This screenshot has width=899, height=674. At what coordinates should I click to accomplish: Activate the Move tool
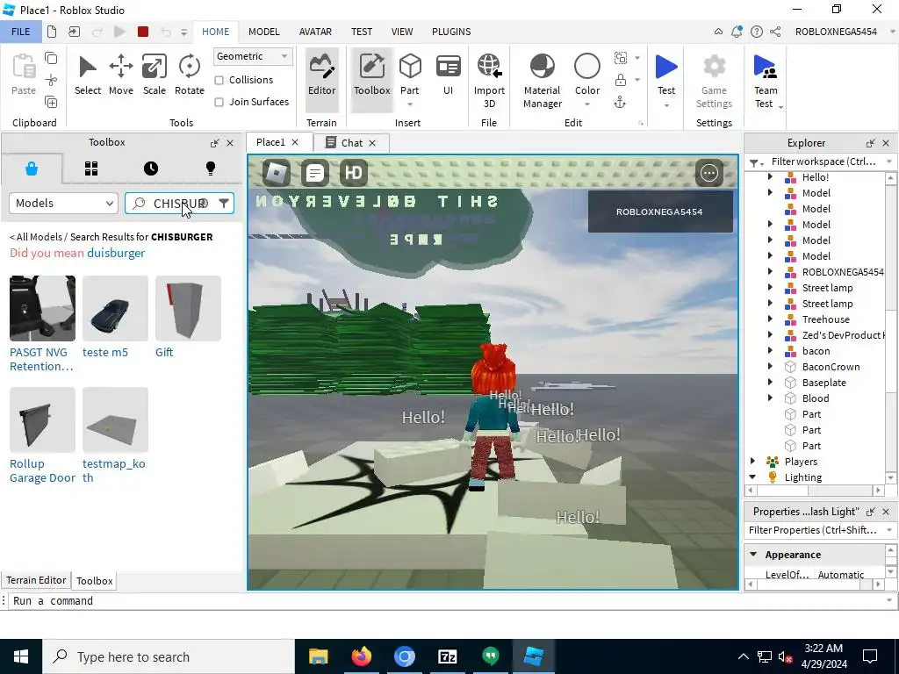(121, 75)
